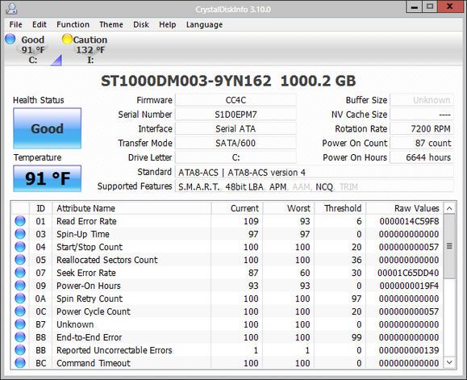Open the Help menu
Screen dimensions: 467x380
(x=168, y=24)
